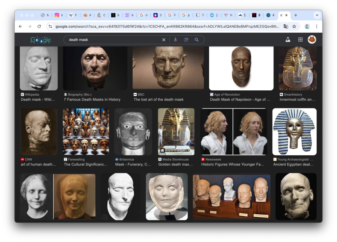Open "The lost art of the death mask"

pos(158,100)
